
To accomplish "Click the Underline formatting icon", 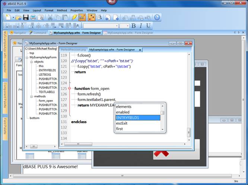I will point(148,26).
